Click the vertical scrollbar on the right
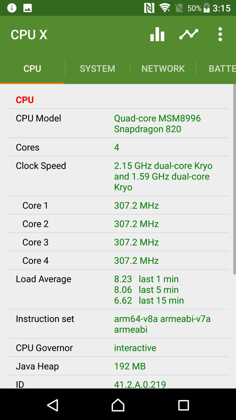This screenshot has height=420, width=236. point(234,179)
